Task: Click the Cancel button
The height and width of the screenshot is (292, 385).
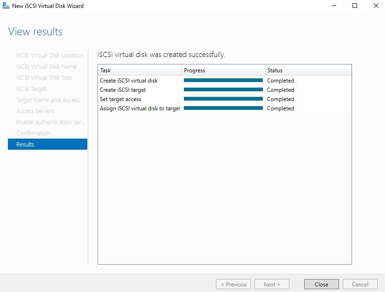Action: [360, 284]
